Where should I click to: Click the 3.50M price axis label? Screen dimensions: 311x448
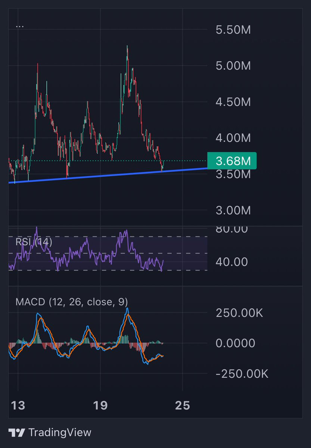(233, 174)
